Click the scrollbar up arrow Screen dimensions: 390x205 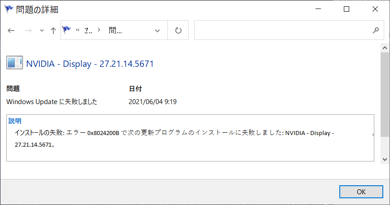coord(385,48)
